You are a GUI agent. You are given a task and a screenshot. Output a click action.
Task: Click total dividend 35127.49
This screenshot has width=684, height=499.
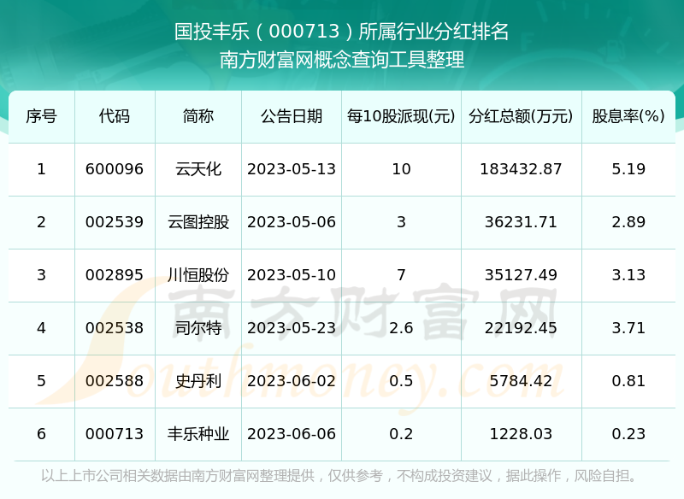click(x=521, y=275)
